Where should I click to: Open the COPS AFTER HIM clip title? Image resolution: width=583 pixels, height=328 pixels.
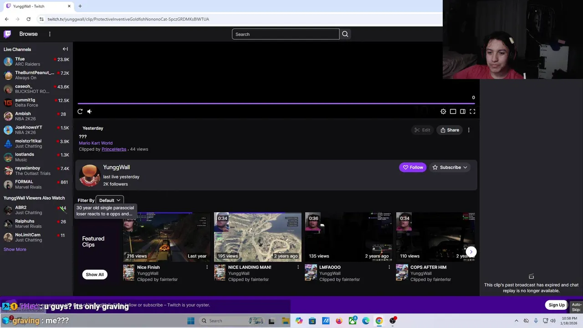point(428,267)
